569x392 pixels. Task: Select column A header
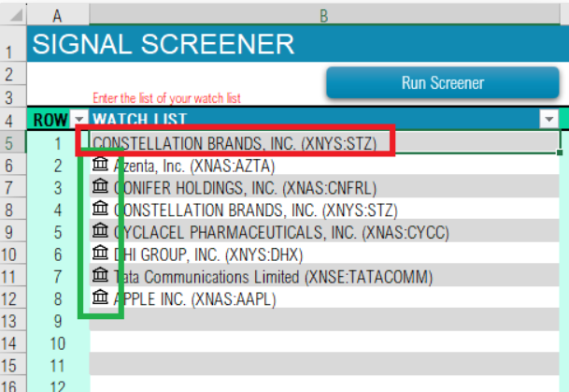[x=57, y=16]
